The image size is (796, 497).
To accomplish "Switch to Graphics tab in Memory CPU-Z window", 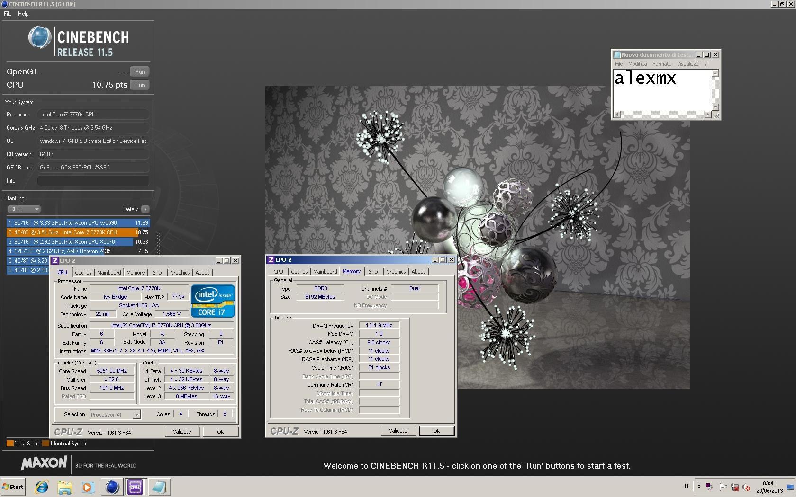I will (396, 272).
